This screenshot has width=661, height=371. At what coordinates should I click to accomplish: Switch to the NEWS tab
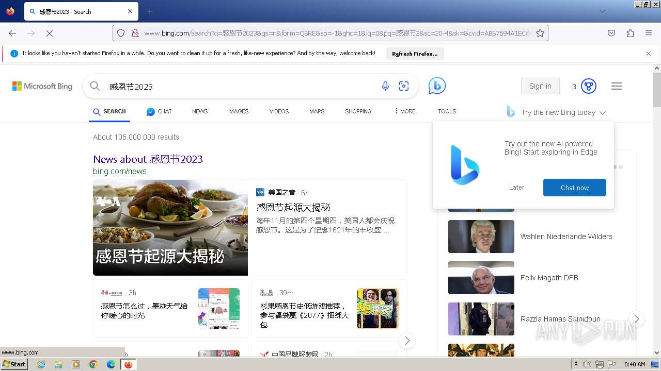coord(200,111)
